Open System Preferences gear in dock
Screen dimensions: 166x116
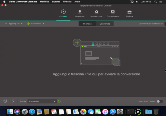tap(120, 112)
